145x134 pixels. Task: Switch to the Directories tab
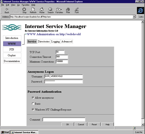[44, 41]
